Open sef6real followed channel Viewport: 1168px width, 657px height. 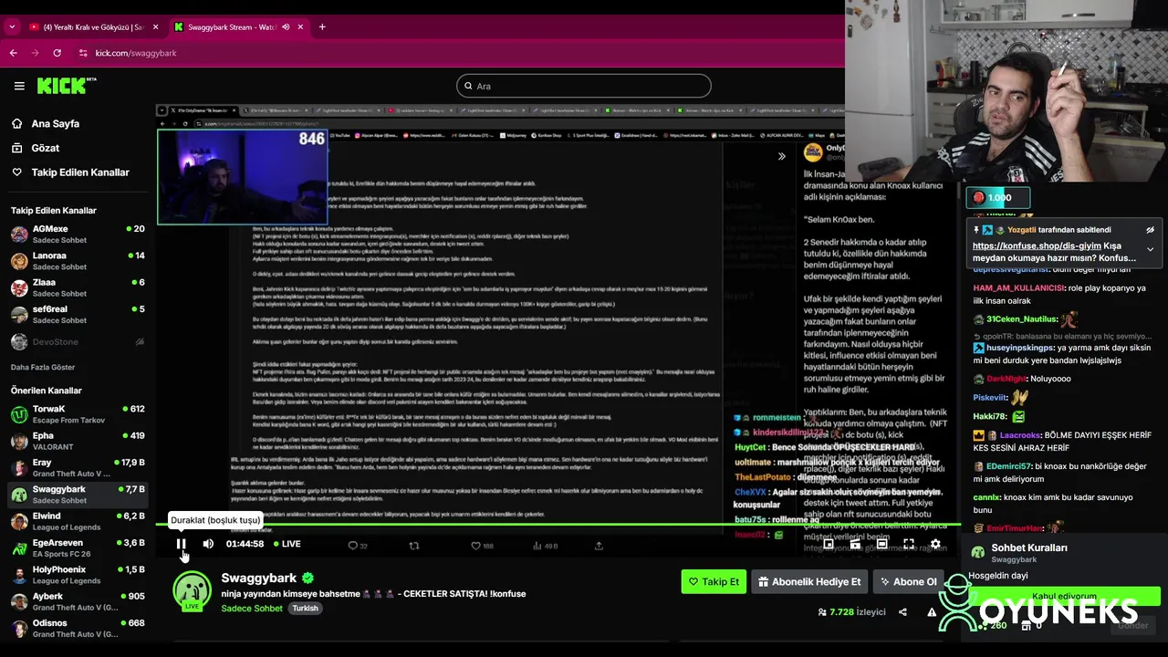coord(77,314)
